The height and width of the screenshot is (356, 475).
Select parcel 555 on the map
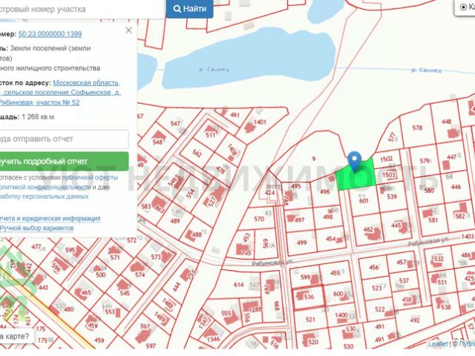pos(226,313)
